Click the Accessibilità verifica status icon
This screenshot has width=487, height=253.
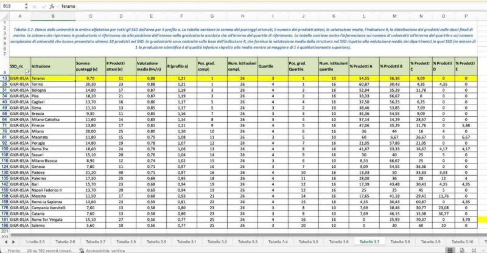pos(82,250)
